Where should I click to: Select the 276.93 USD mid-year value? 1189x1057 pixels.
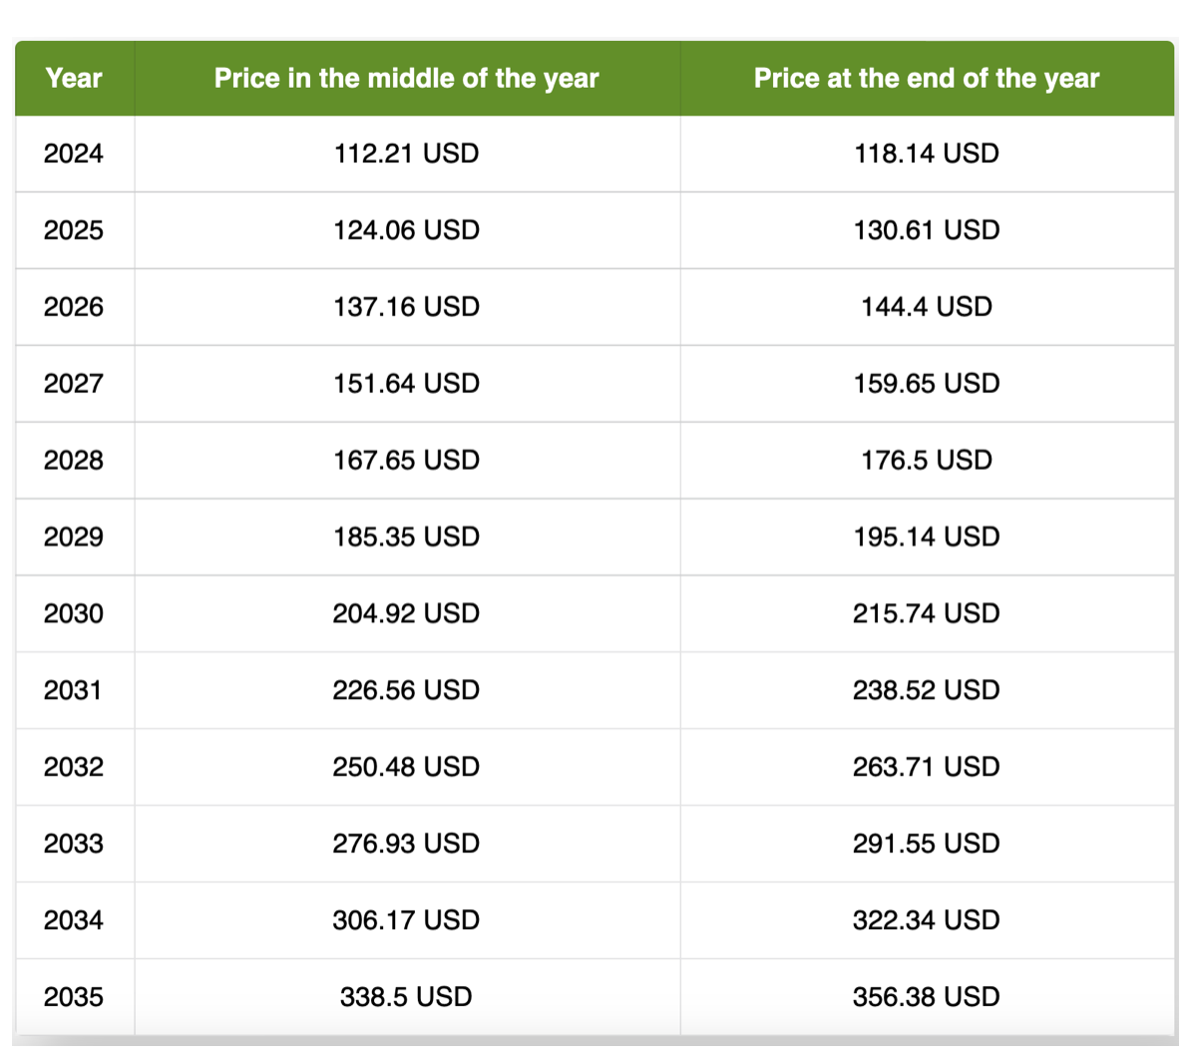point(406,845)
